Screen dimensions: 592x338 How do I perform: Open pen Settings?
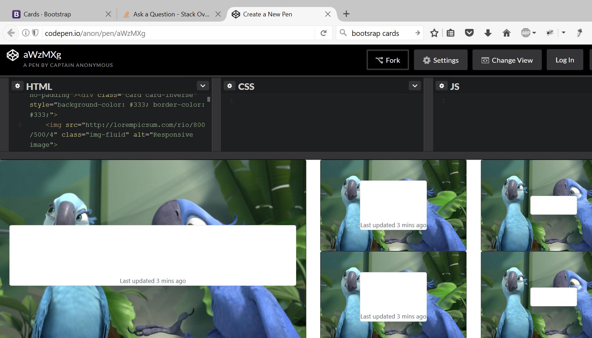coord(441,60)
